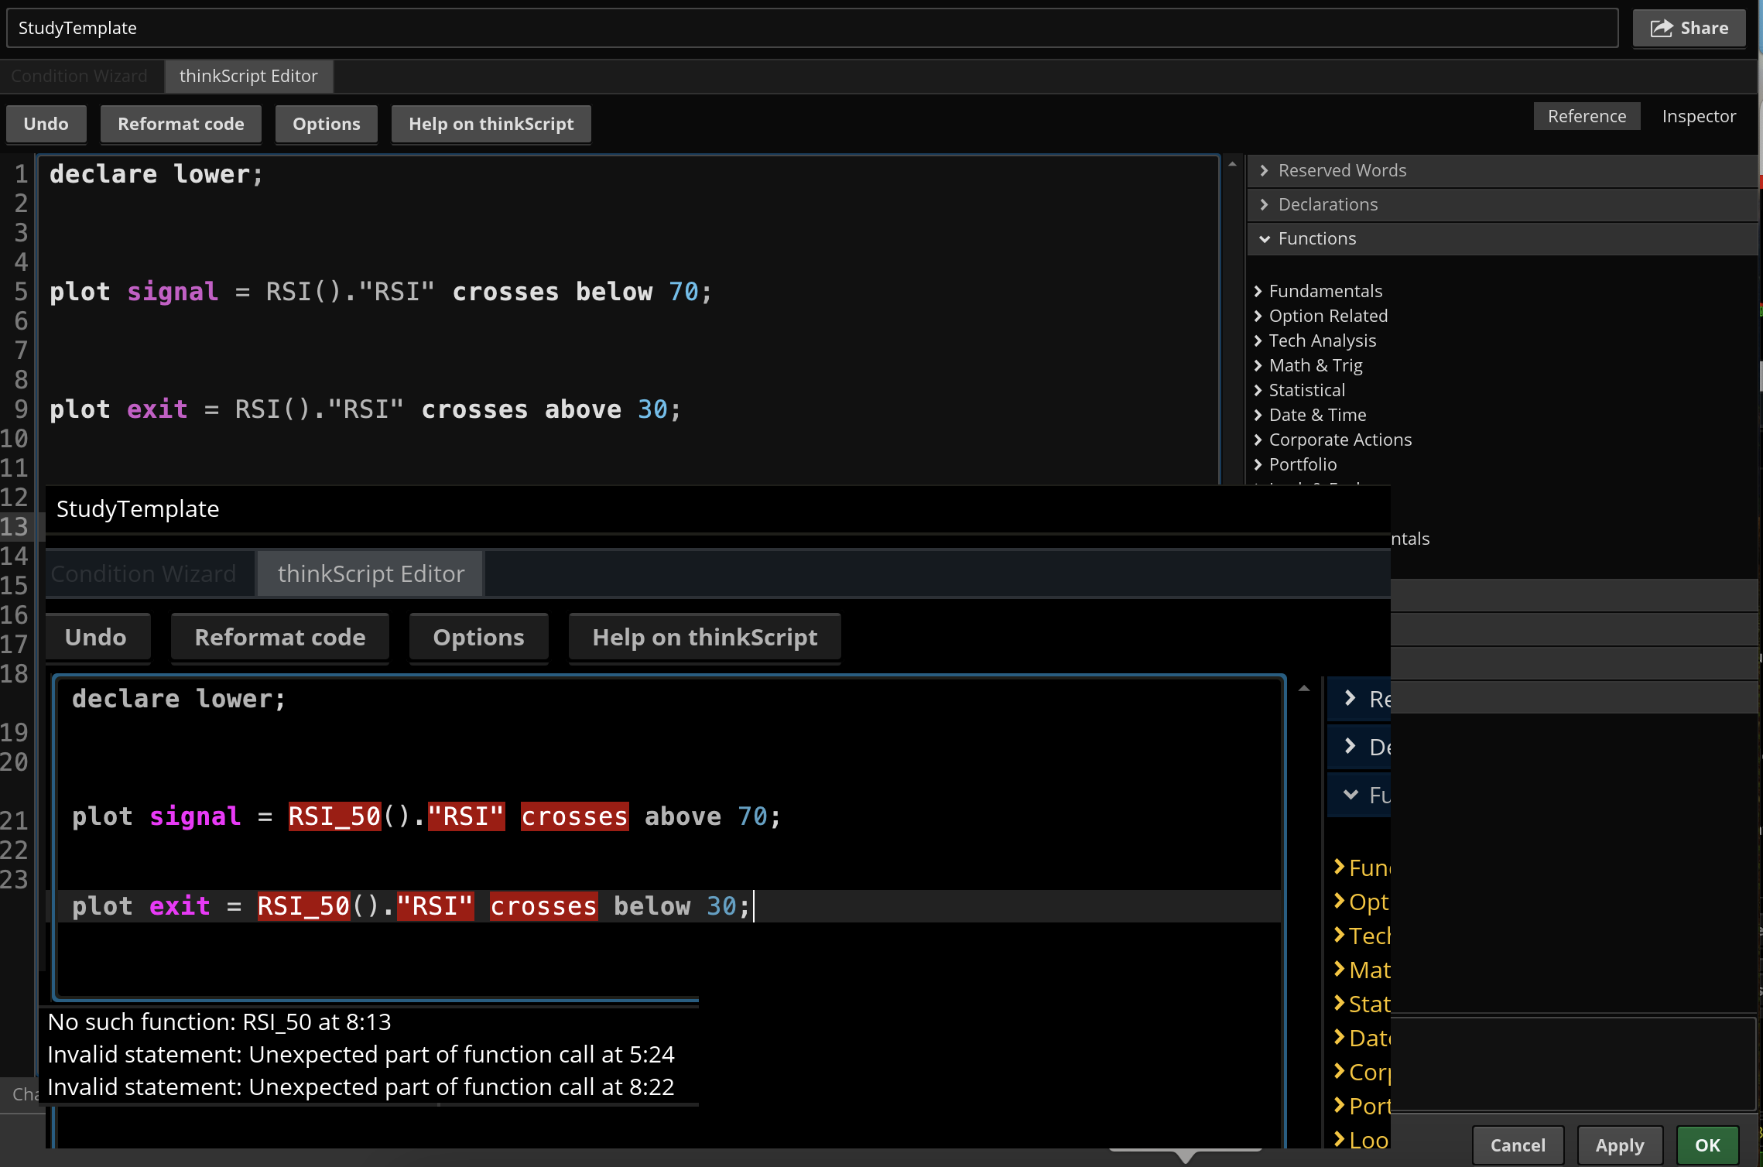Click Reformat code in the main toolbar
The height and width of the screenshot is (1167, 1763).
point(181,124)
